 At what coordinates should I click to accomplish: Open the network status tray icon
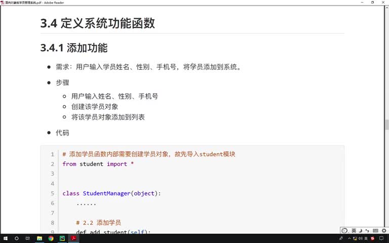(355, 238)
